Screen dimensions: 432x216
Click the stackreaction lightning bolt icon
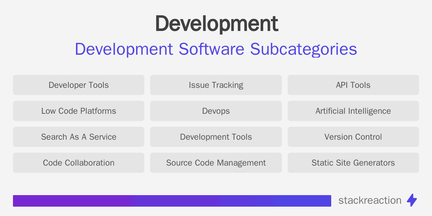412,201
